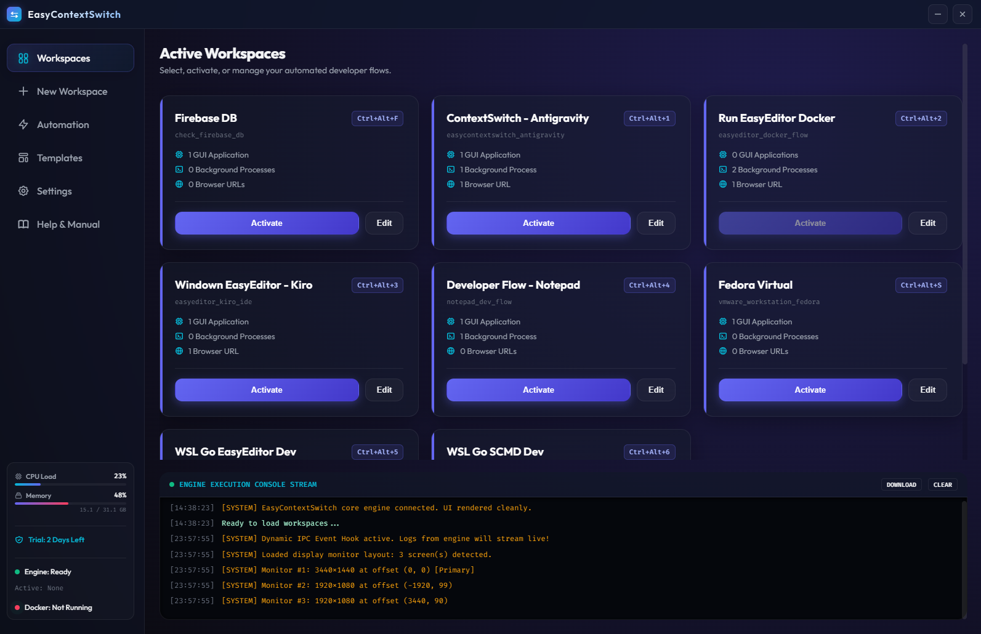Click the EasyContextSwitch logo icon
Viewport: 981px width, 634px height.
click(14, 14)
